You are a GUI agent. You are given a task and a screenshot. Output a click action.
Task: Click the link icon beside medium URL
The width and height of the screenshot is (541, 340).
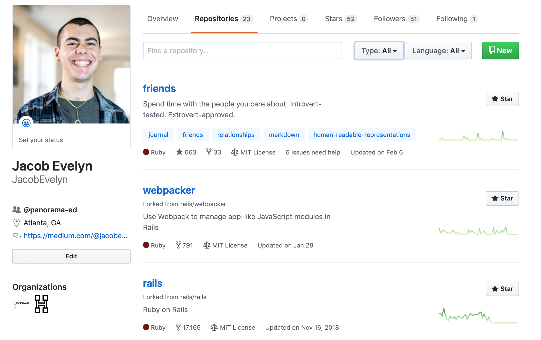click(17, 236)
